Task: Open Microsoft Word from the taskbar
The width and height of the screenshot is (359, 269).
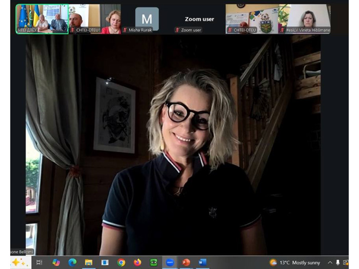Action: [x=203, y=262]
